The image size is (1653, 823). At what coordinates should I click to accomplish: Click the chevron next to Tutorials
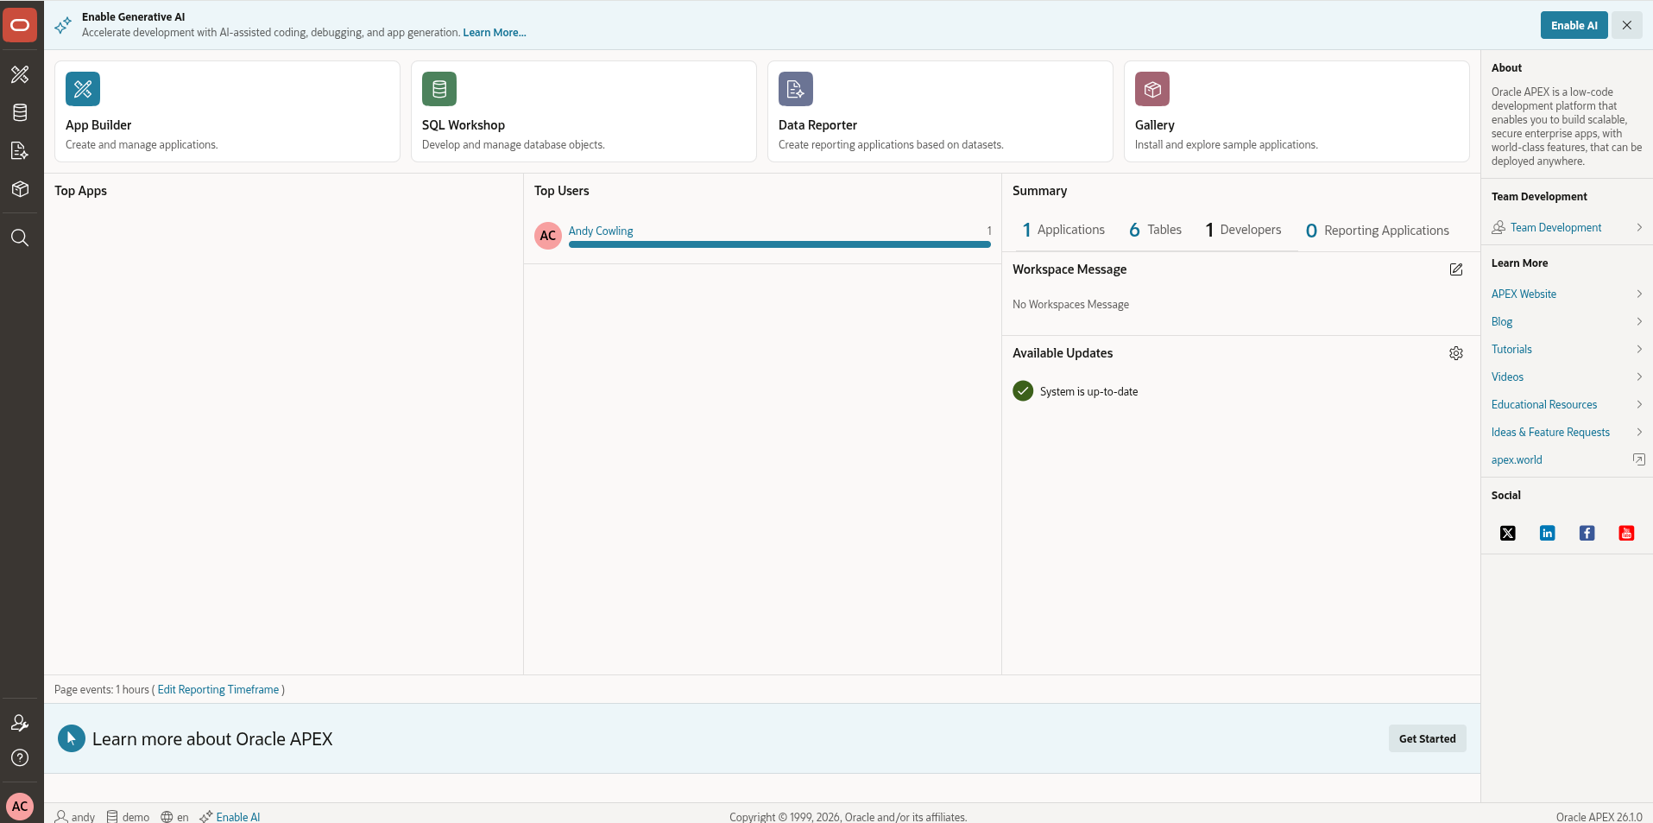pyautogui.click(x=1639, y=349)
